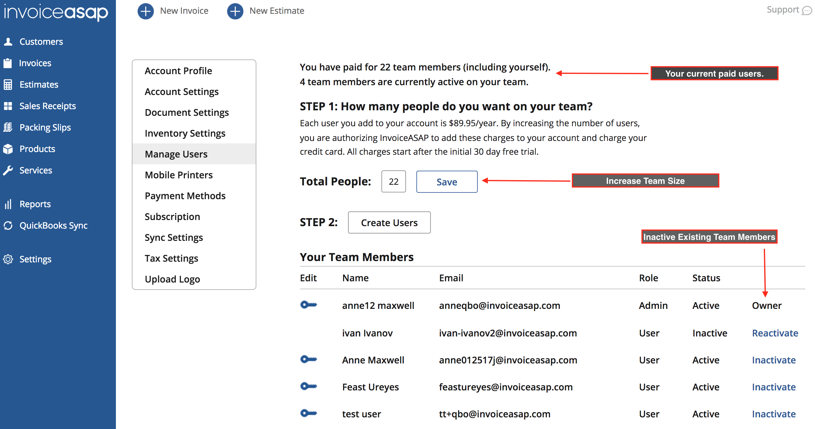Click the Create Users button
Screen dimensions: 815x429
[389, 222]
